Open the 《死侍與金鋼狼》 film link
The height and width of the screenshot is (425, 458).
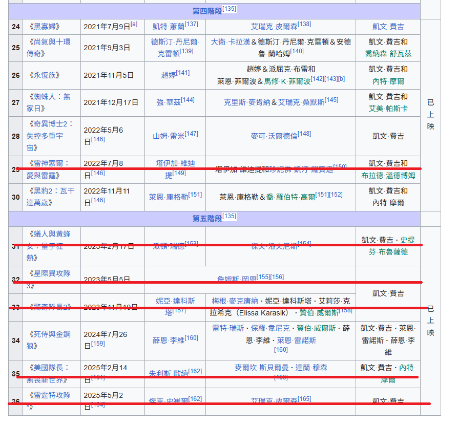click(49, 341)
